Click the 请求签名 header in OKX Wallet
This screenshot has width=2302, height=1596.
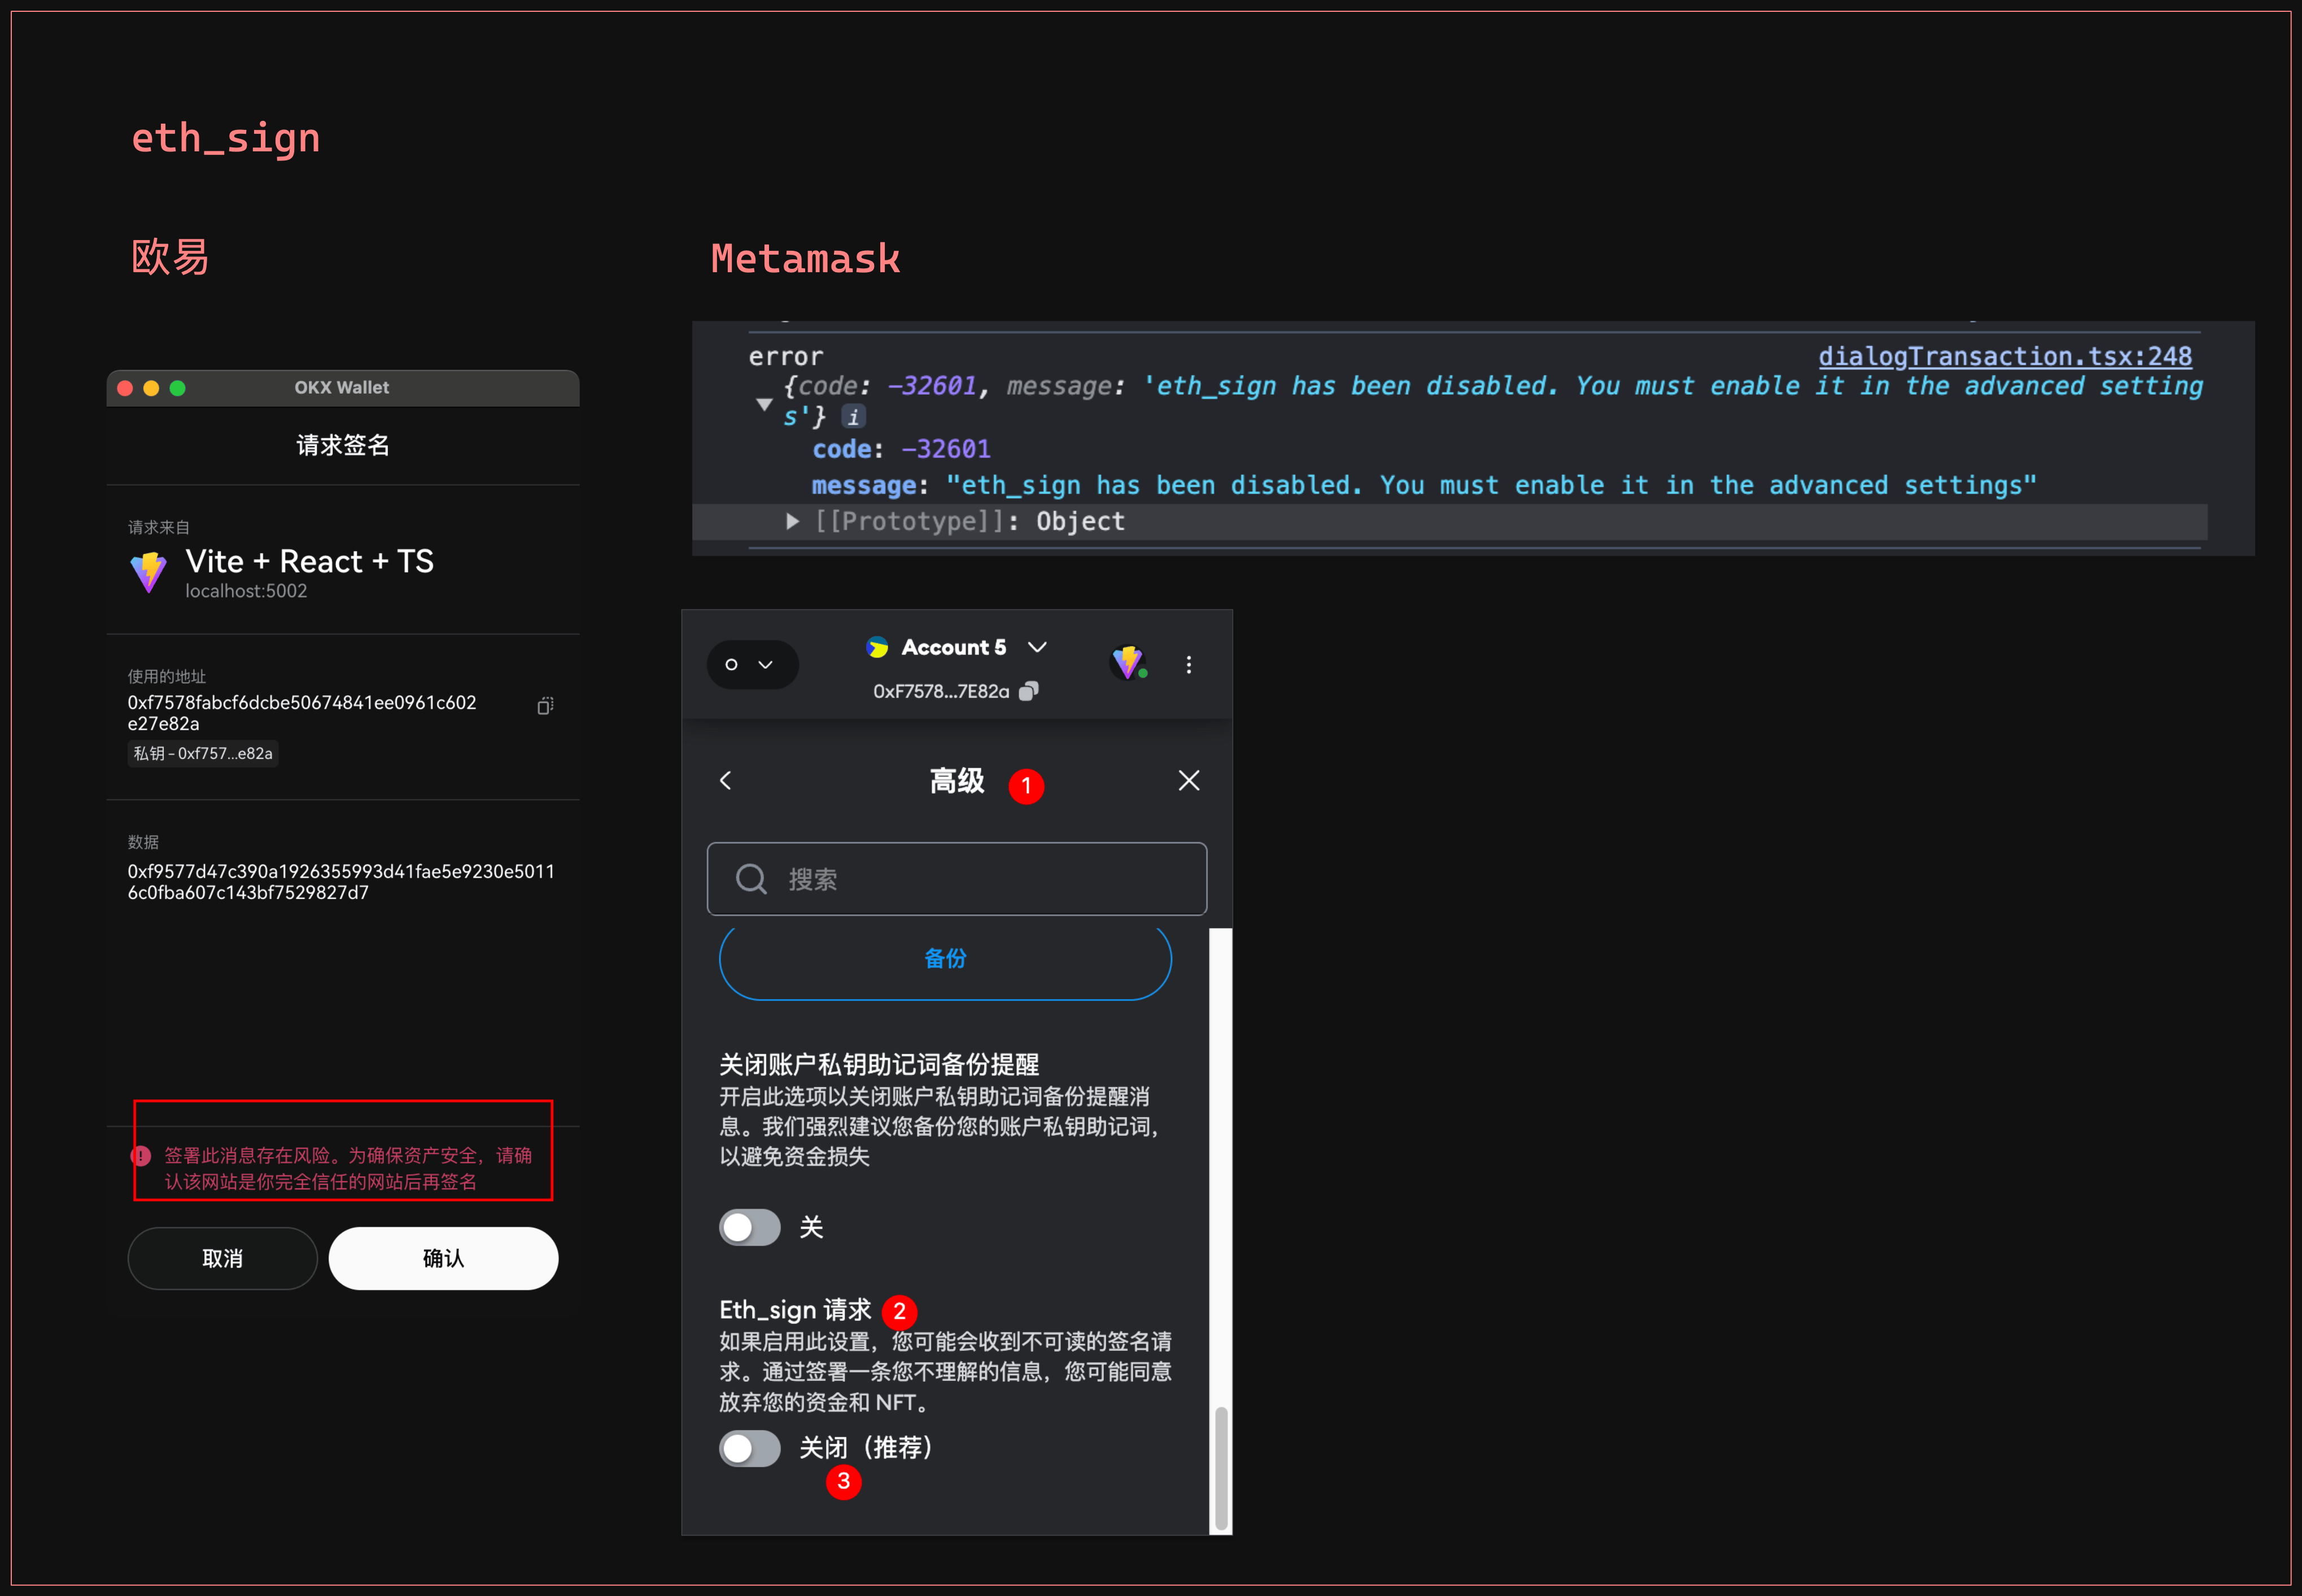click(x=343, y=446)
